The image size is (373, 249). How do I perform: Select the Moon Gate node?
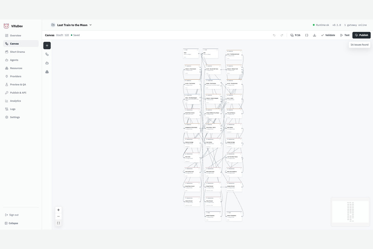click(x=193, y=158)
